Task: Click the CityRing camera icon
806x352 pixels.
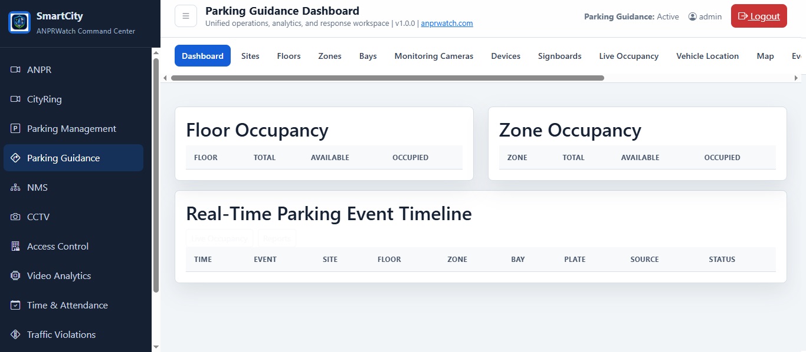Action: tap(16, 99)
